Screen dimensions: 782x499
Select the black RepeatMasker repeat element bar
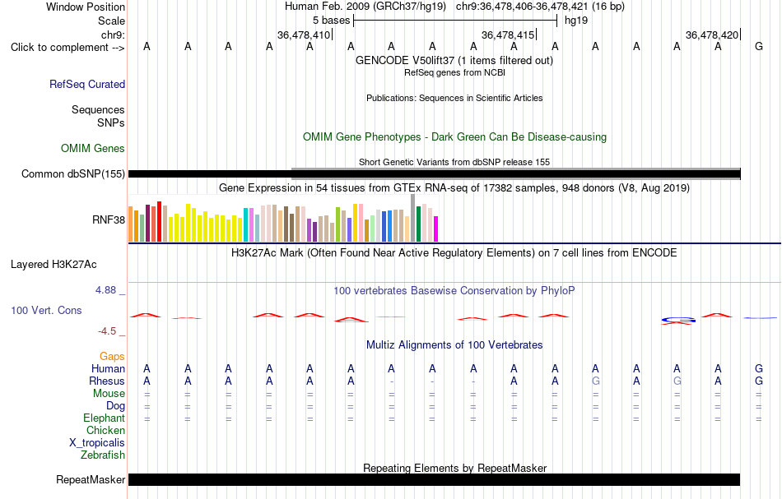click(434, 479)
